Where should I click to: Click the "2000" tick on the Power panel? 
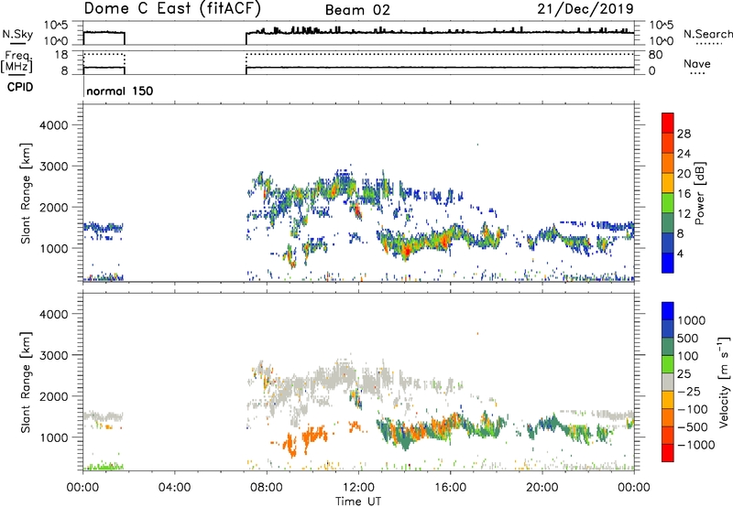[x=53, y=207]
